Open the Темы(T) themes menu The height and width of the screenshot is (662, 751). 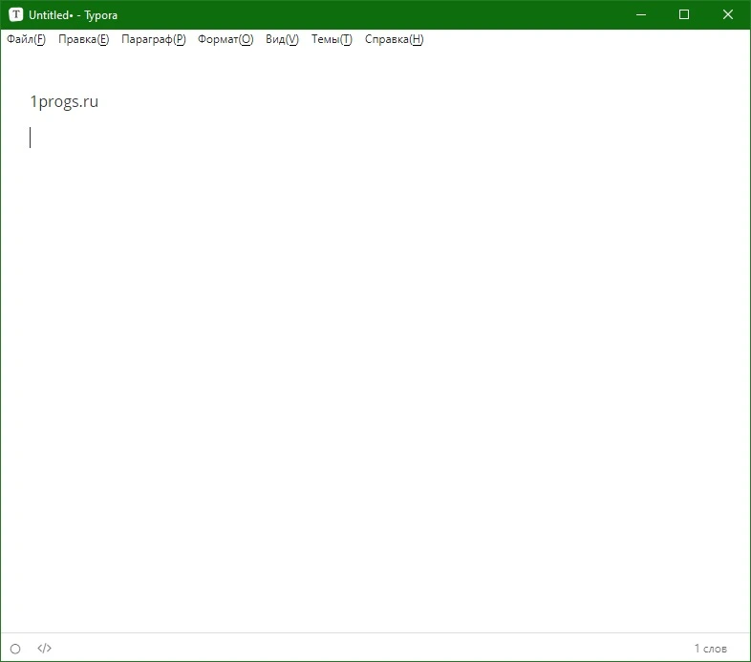[332, 39]
